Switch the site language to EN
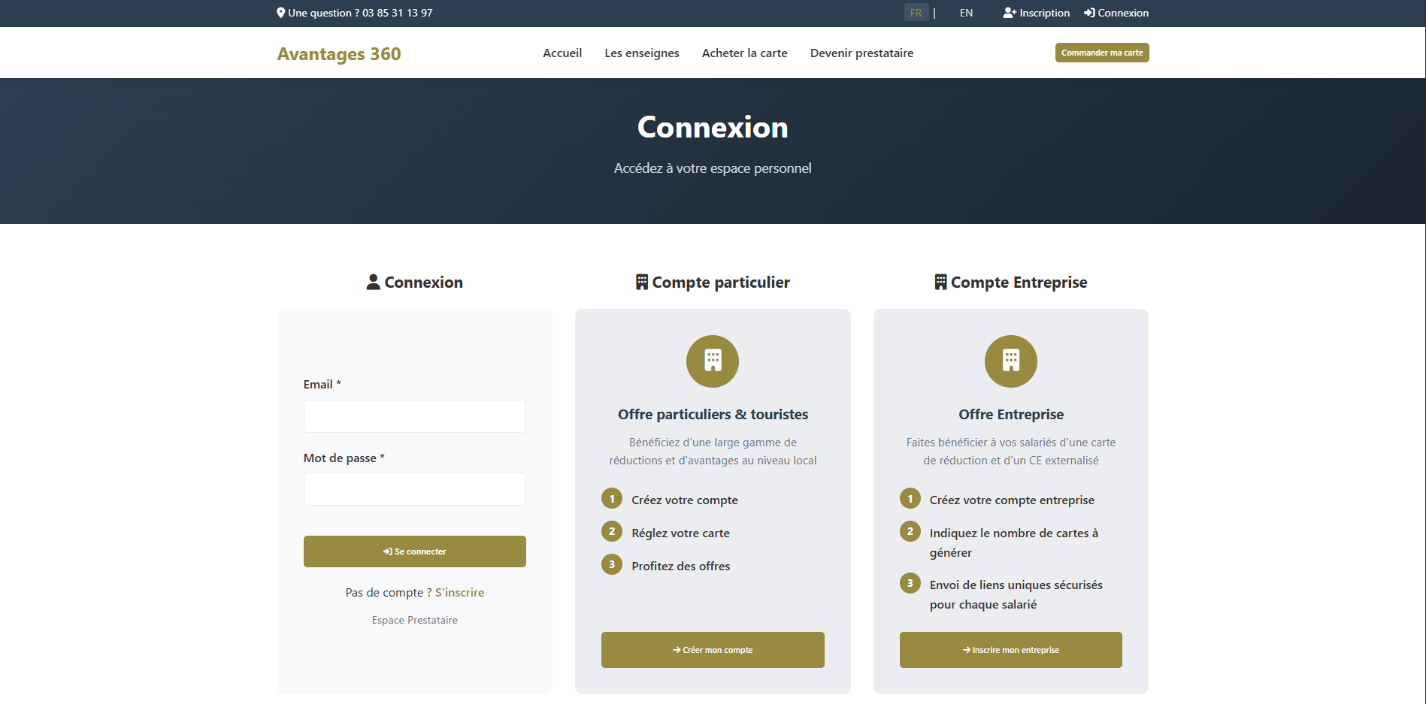The width and height of the screenshot is (1426, 704). click(x=965, y=12)
